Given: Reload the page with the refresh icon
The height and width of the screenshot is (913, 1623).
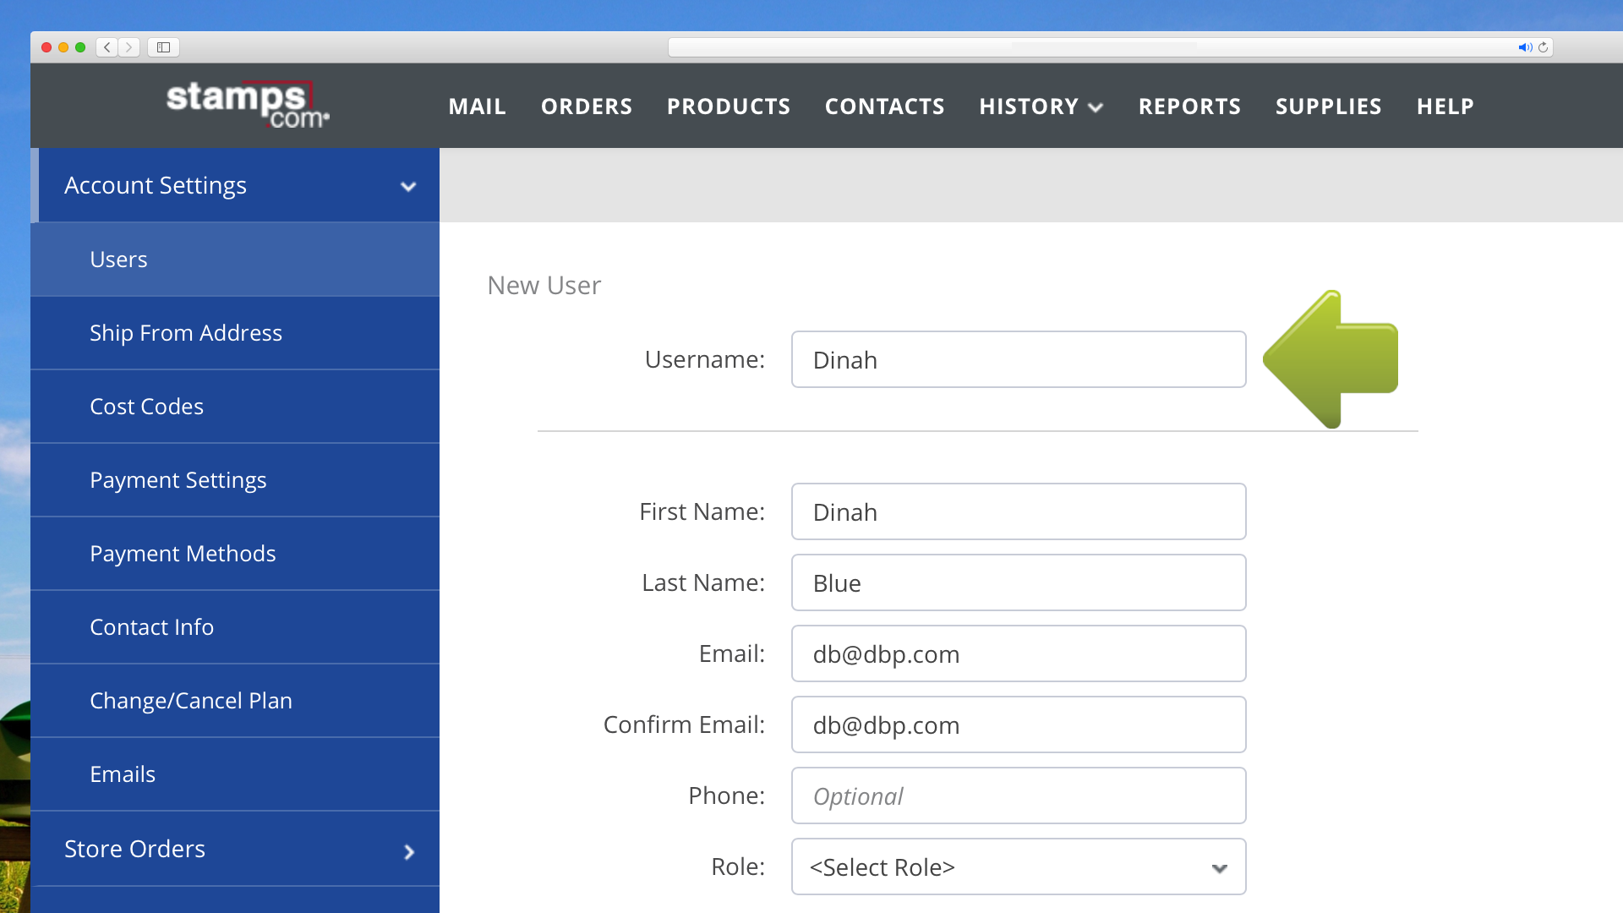Looking at the screenshot, I should [x=1543, y=47].
